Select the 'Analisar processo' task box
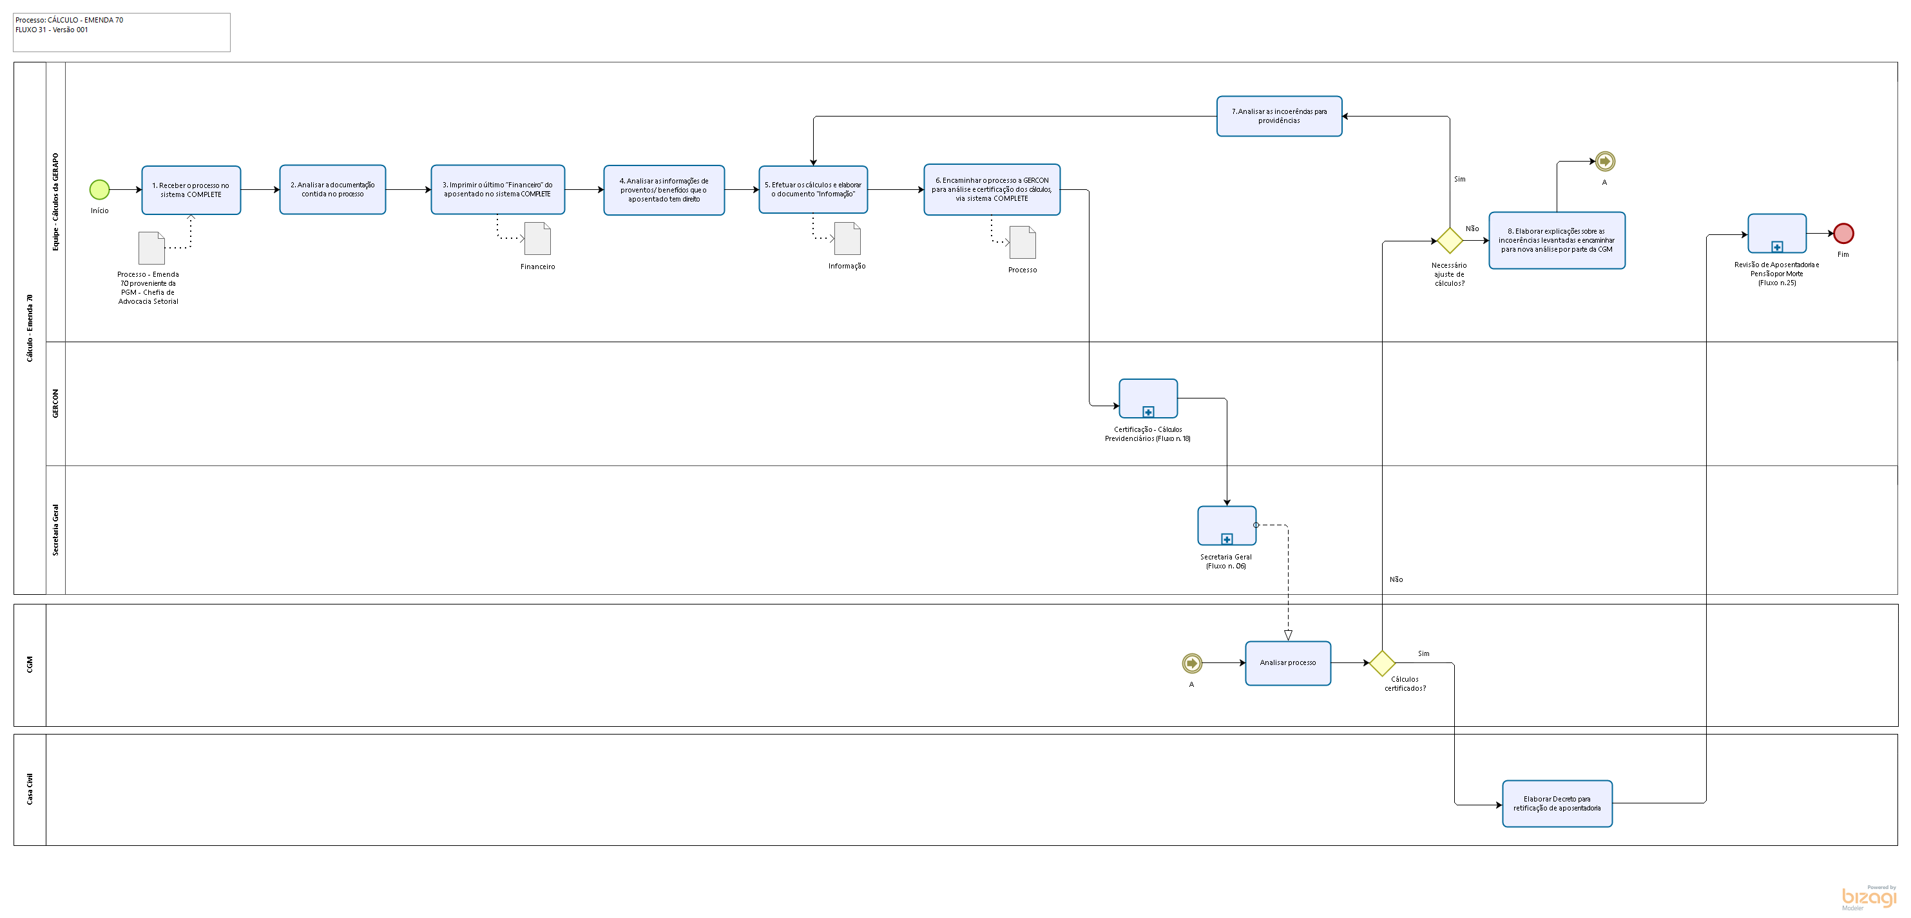 pyautogui.click(x=1288, y=663)
